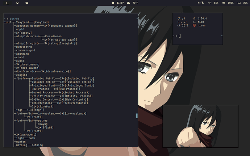The width and height of the screenshot is (250, 156).
Task: Click the typed pstree command at the prompt
Action: pos(14,19)
